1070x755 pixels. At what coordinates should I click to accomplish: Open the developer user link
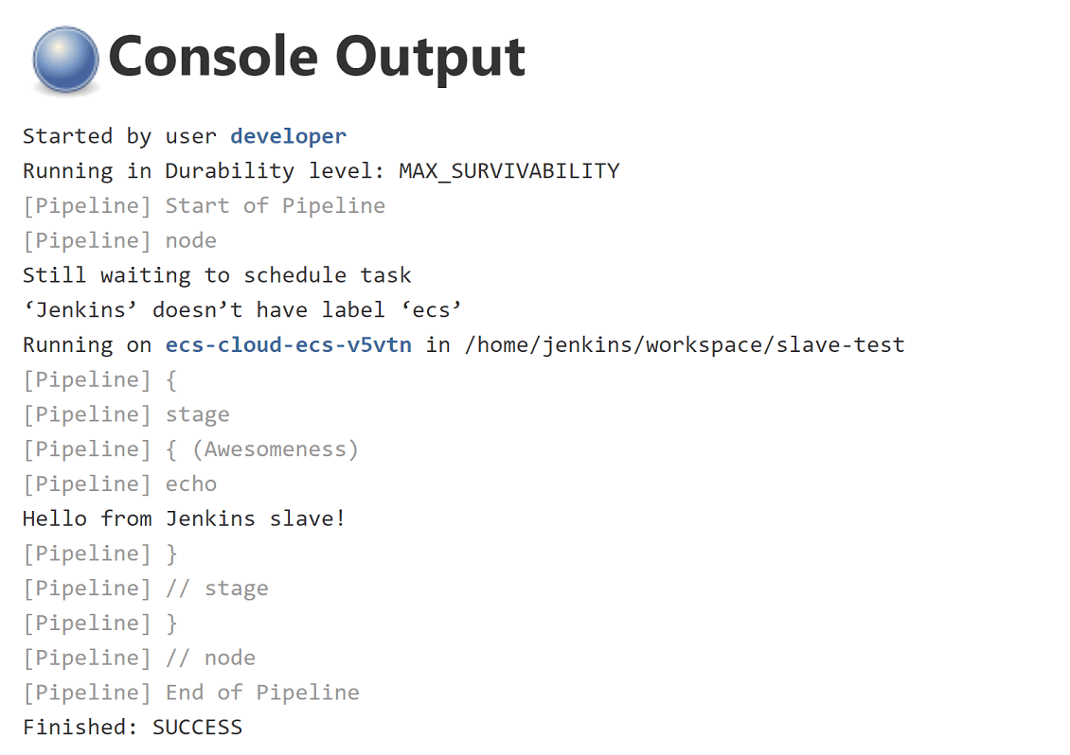tap(288, 136)
